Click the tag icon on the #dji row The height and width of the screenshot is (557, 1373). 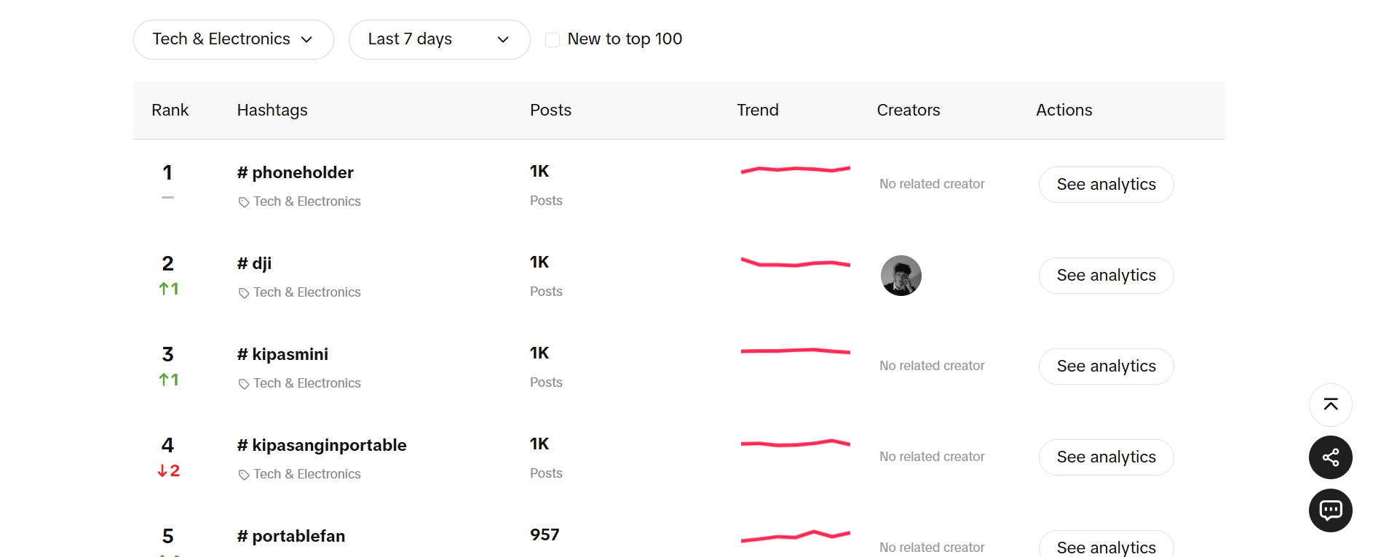[243, 292]
